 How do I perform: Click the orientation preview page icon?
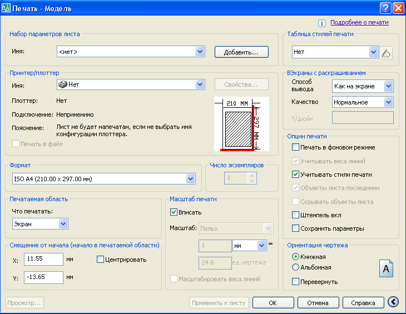386,268
